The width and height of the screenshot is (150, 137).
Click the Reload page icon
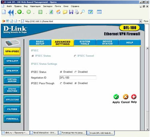[x=51, y=12]
